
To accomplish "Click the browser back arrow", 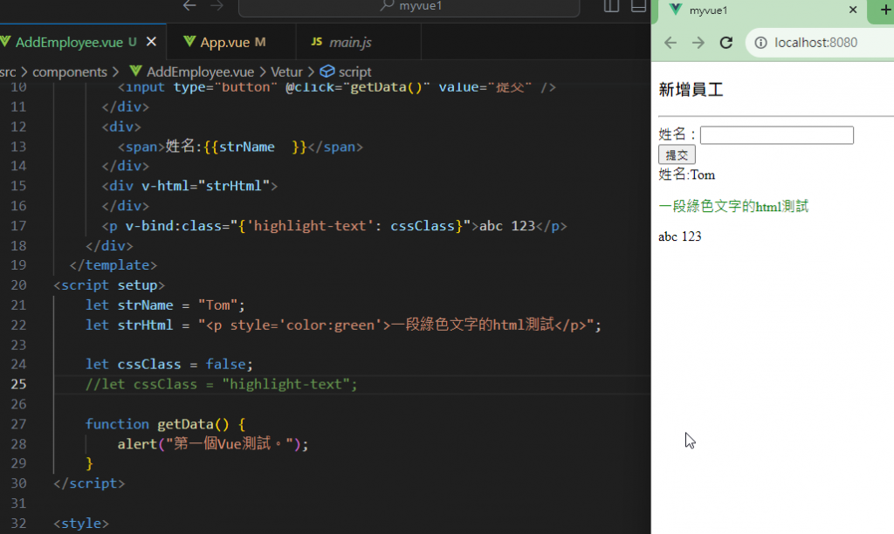I will point(670,43).
